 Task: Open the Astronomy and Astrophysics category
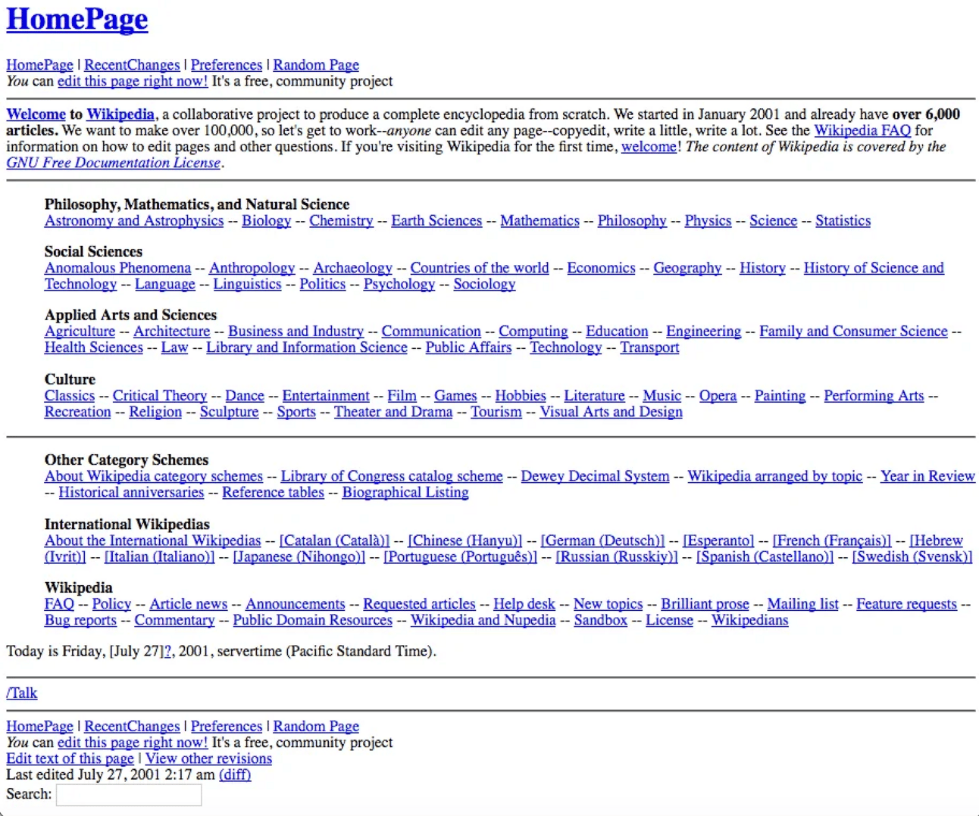tap(134, 221)
